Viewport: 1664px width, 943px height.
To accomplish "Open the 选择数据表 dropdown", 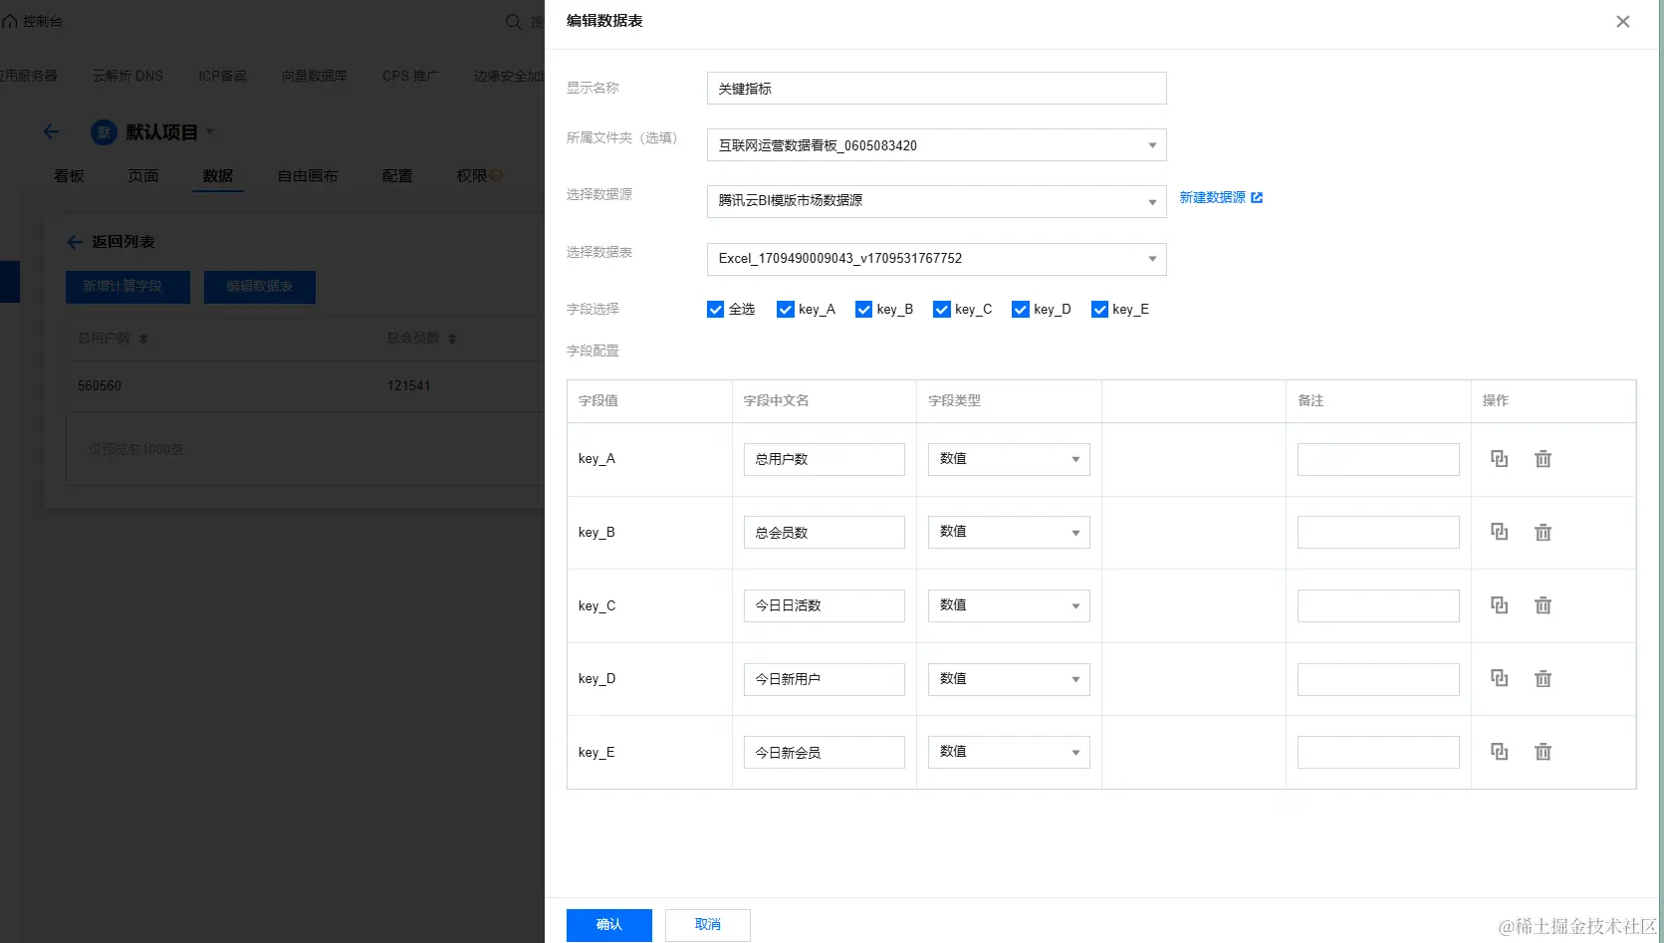I will point(936,259).
